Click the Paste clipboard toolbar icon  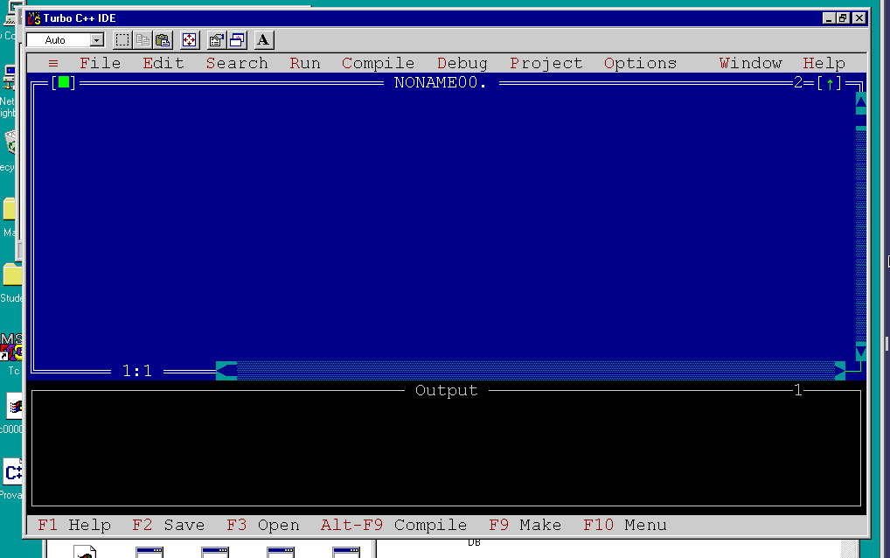(163, 39)
